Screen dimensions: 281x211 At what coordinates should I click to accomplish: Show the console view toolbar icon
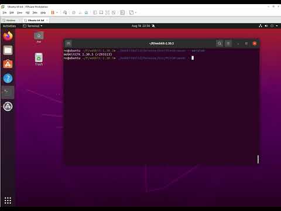tap(122, 12)
